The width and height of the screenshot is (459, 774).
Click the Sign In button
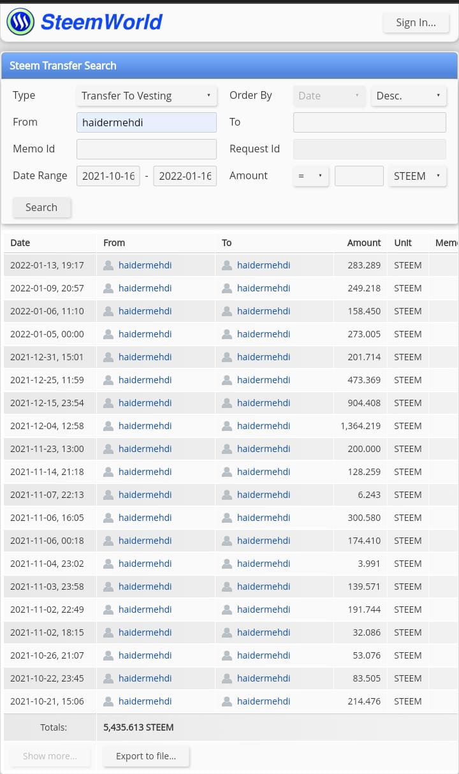(416, 22)
